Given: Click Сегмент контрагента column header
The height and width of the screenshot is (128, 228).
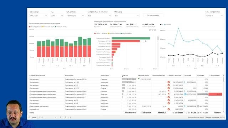Looking at the screenshot, I should point(37,75).
